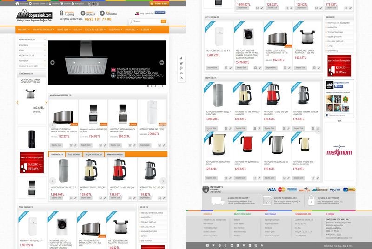This screenshot has width=372, height=249.
Task: Click En Yeniler carousel next arrow
Action: pyautogui.click(x=319, y=130)
